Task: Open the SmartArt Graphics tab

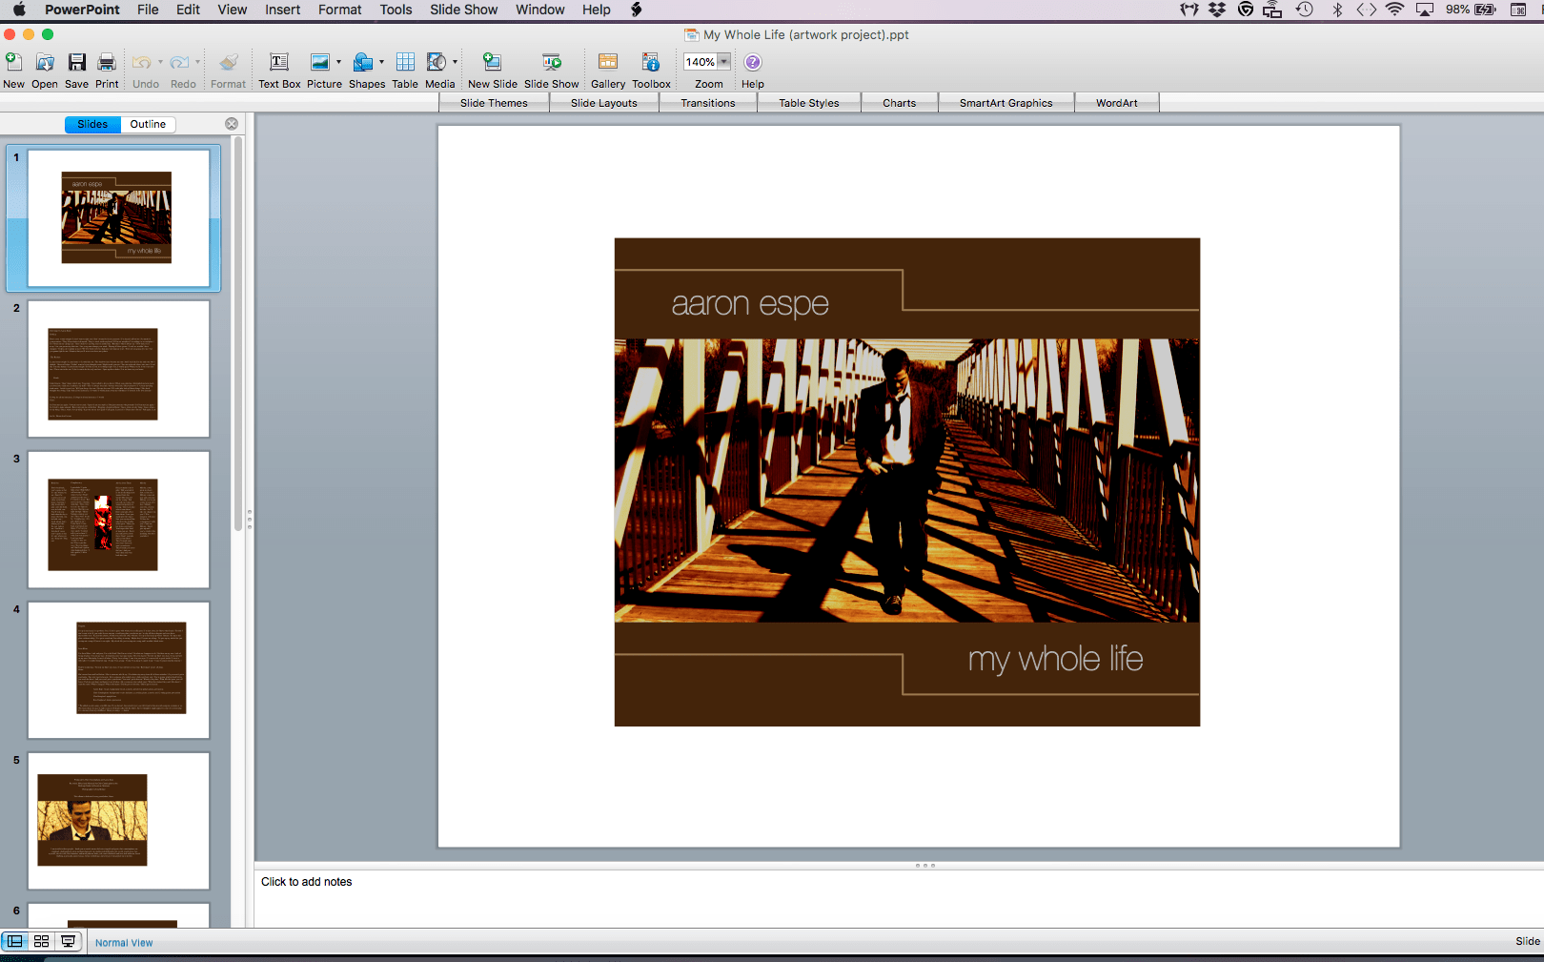Action: click(x=1006, y=103)
